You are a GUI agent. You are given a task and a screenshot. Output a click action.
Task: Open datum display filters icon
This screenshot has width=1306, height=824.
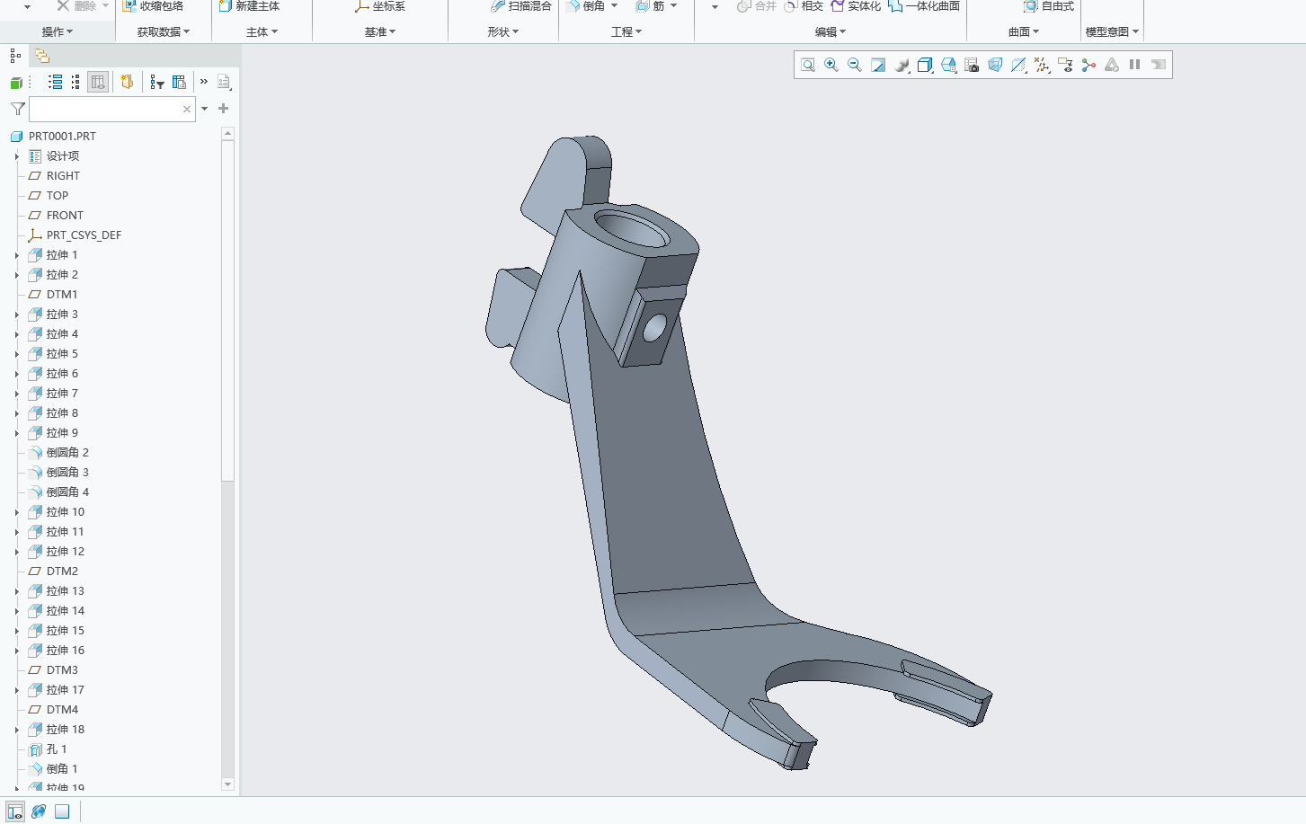1042,65
